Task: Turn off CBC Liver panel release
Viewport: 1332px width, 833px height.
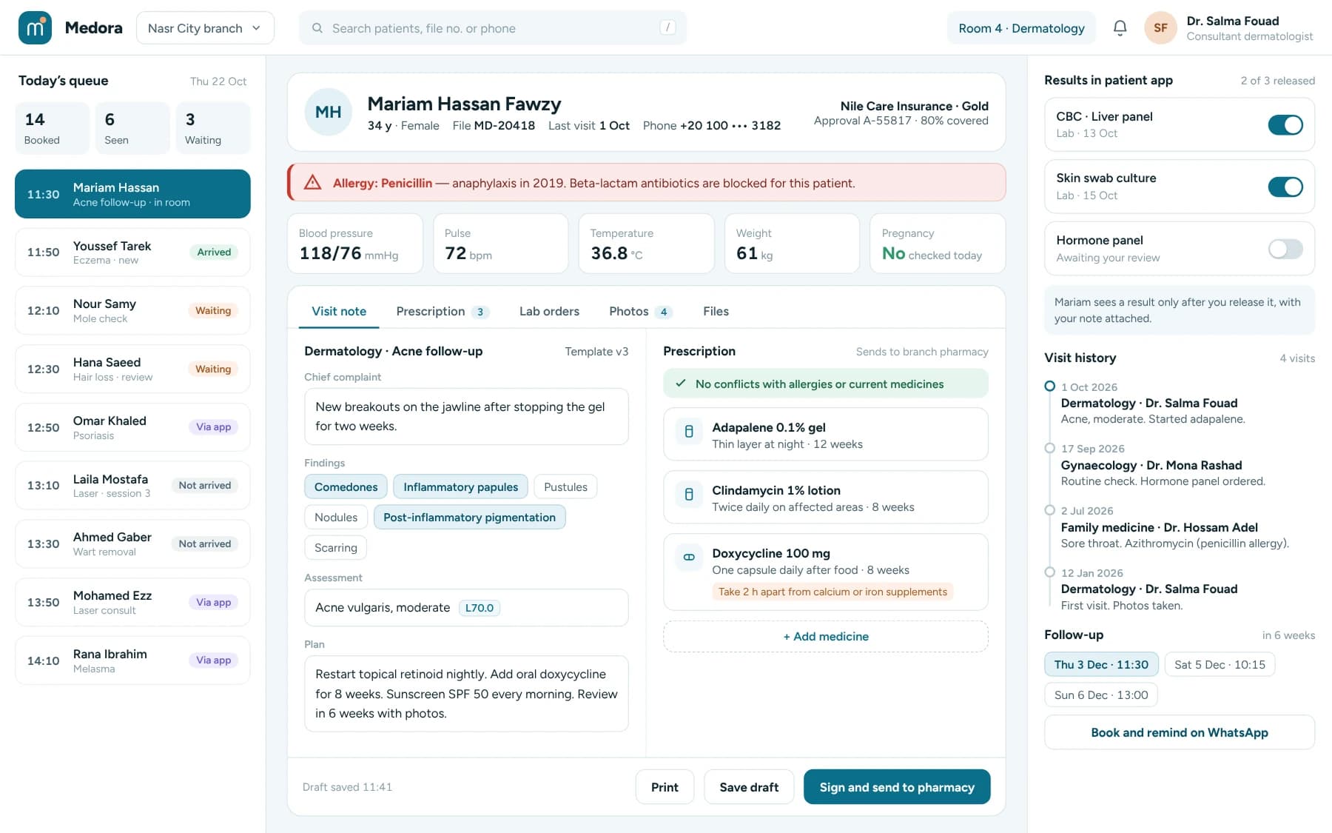Action: point(1285,125)
